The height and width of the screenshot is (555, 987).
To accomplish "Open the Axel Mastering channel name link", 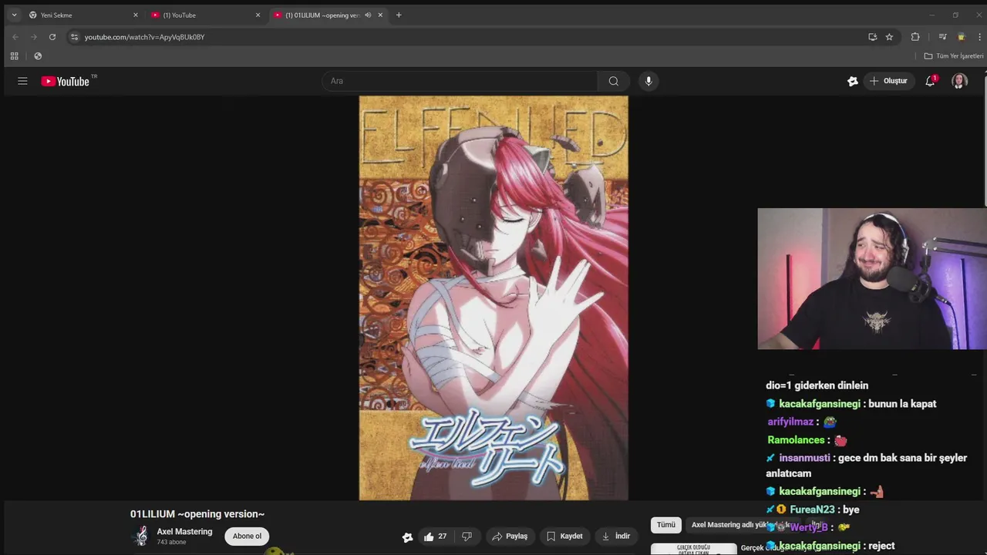I will click(184, 532).
